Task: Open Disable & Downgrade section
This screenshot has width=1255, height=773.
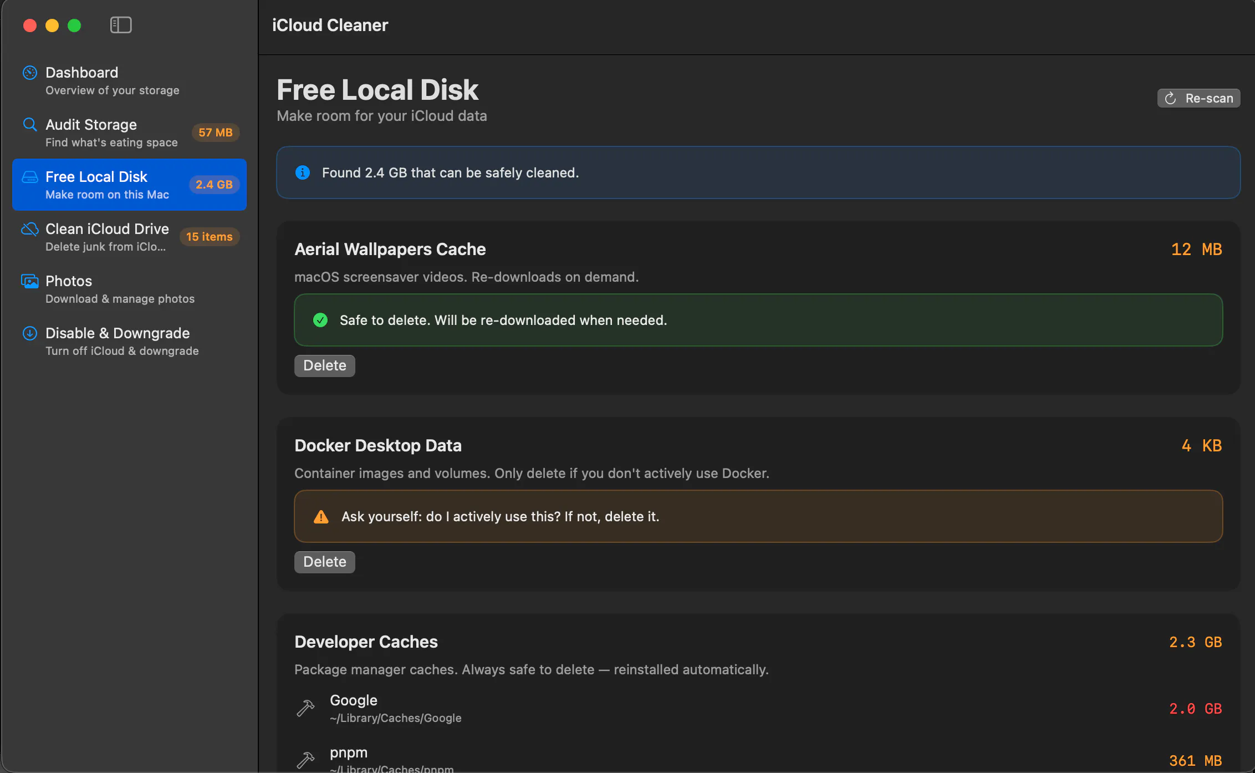Action: point(129,341)
